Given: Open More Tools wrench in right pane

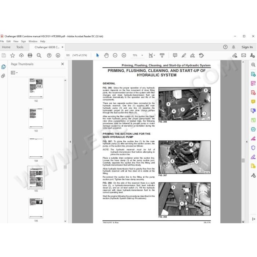Looking at the screenshot, I should (x=253, y=175).
